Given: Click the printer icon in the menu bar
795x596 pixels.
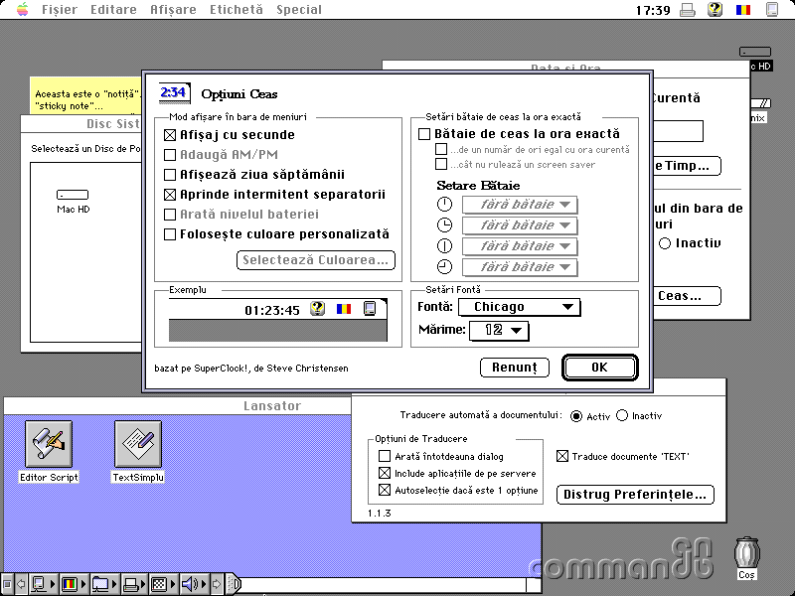Looking at the screenshot, I should (x=688, y=10).
